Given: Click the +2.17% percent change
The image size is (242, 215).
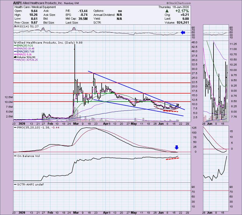Looking at the screenshot, I should tap(182, 11).
